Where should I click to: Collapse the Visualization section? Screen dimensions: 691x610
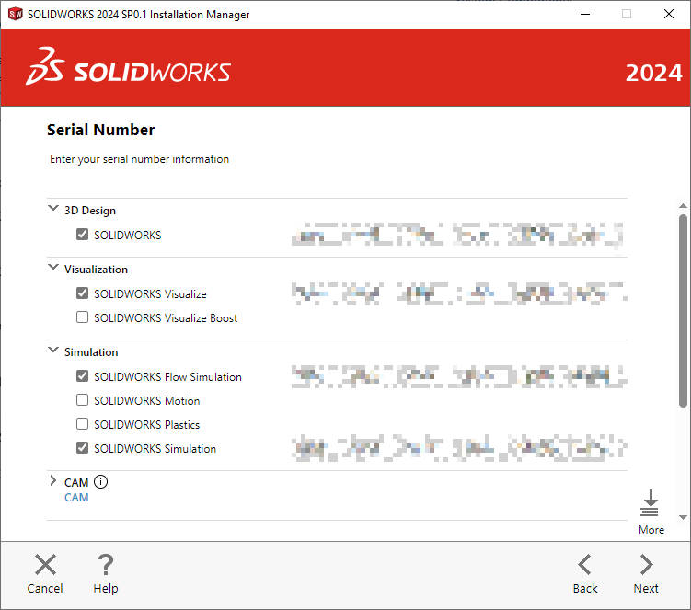point(52,269)
